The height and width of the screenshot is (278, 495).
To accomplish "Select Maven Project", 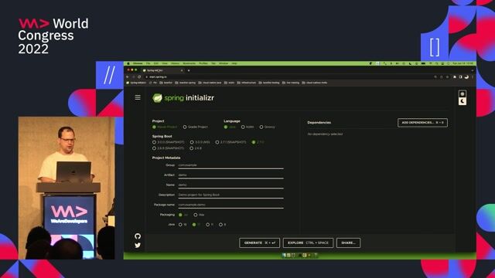I will point(165,127).
